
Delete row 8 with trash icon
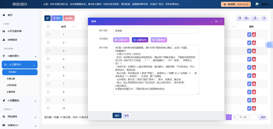pyautogui.click(x=254, y=92)
